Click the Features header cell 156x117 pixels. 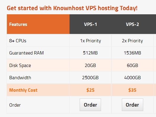tap(38, 24)
